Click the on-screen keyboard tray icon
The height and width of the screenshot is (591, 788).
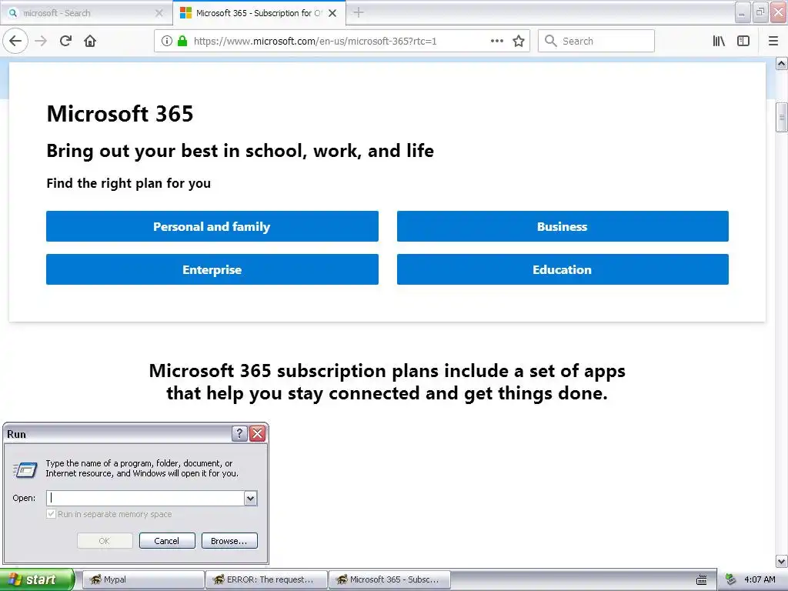coord(702,580)
